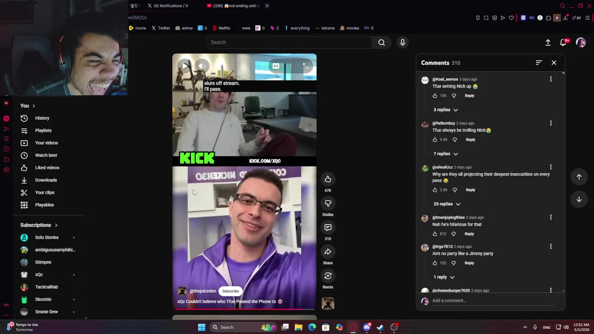Open xQc subscription channel
This screenshot has height=334, width=594.
39,275
